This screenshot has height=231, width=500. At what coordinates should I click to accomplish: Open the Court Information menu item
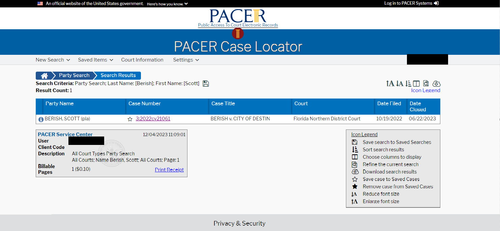[x=142, y=60]
